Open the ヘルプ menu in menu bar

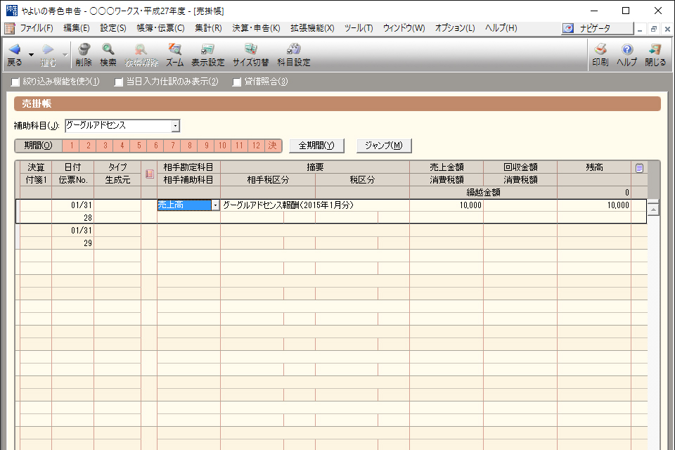(501, 28)
